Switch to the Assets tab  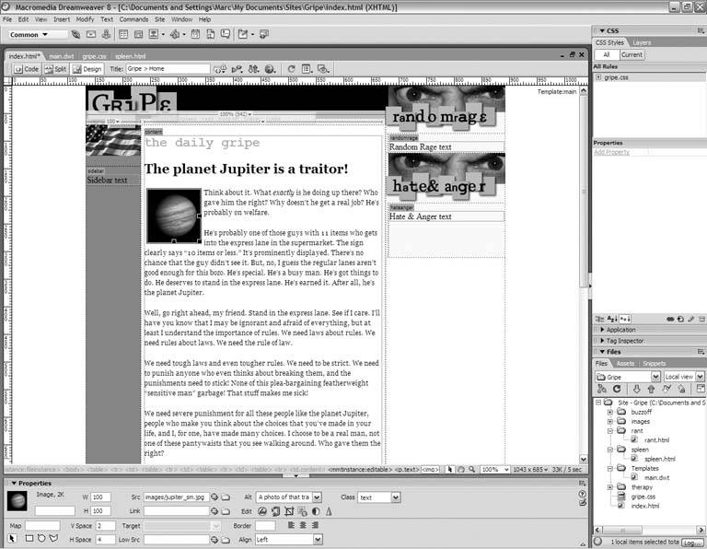(625, 363)
